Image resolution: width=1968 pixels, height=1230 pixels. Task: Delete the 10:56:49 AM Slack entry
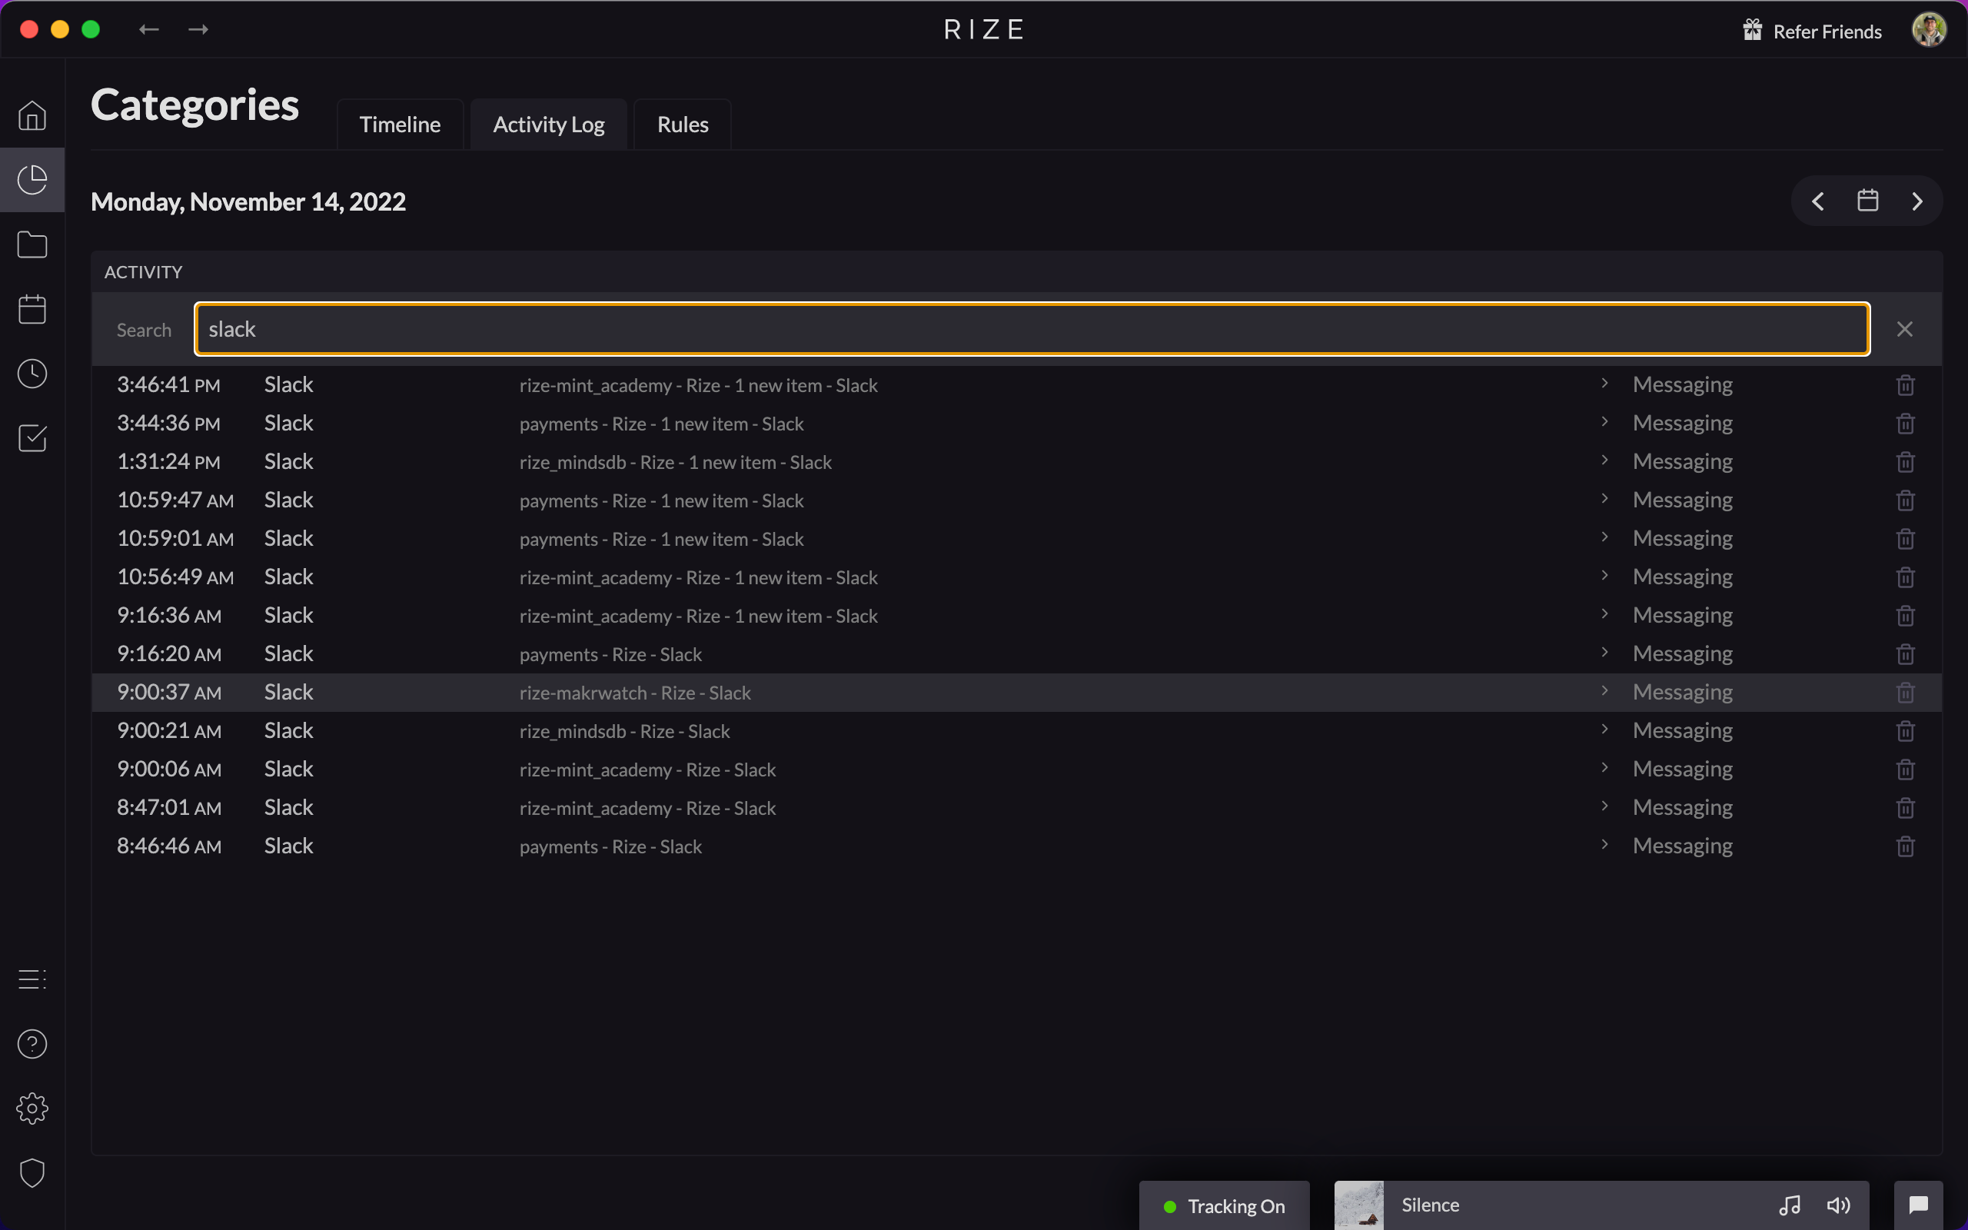coord(1906,577)
